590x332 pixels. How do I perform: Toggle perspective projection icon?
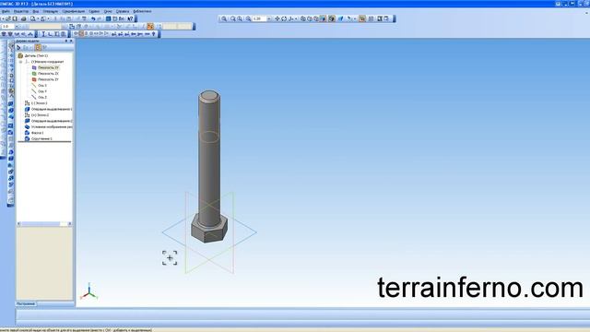coord(341,18)
